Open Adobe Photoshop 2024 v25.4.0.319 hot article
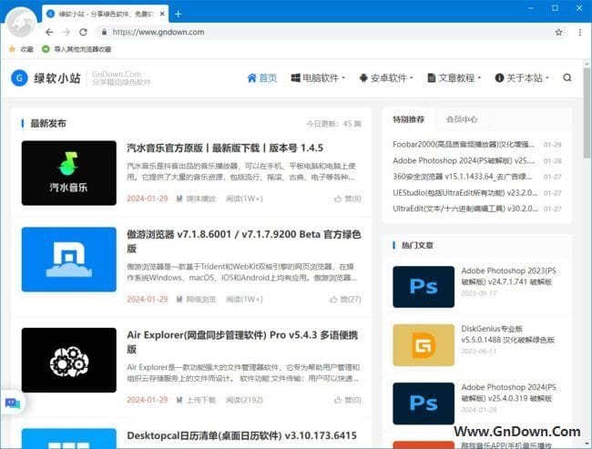This screenshot has width=592, height=449. [x=508, y=393]
